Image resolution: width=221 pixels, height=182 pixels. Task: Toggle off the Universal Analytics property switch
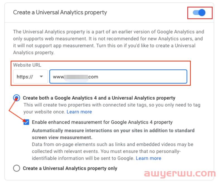pos(200,13)
